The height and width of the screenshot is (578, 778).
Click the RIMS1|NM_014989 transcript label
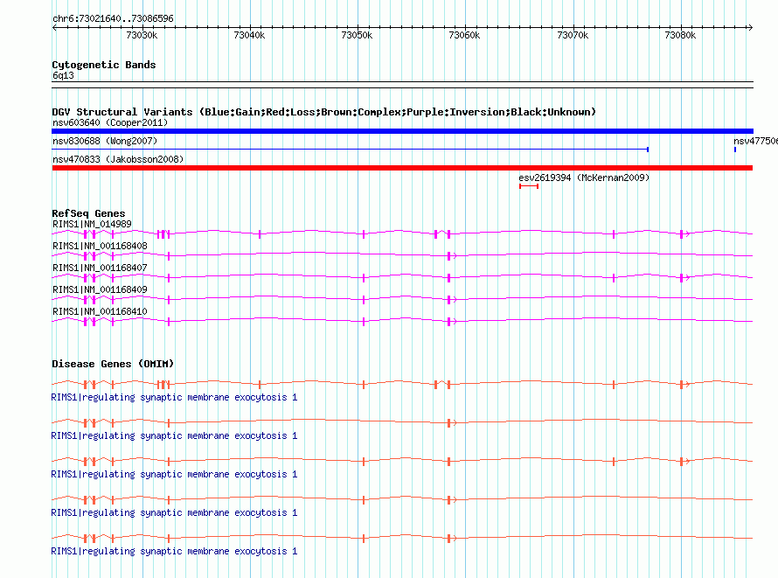pos(92,224)
